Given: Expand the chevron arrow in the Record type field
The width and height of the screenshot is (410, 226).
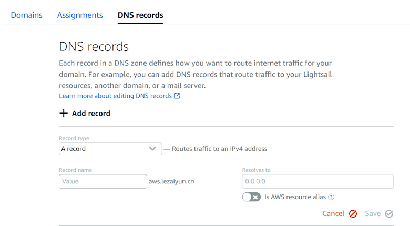Looking at the screenshot, I should [x=152, y=149].
